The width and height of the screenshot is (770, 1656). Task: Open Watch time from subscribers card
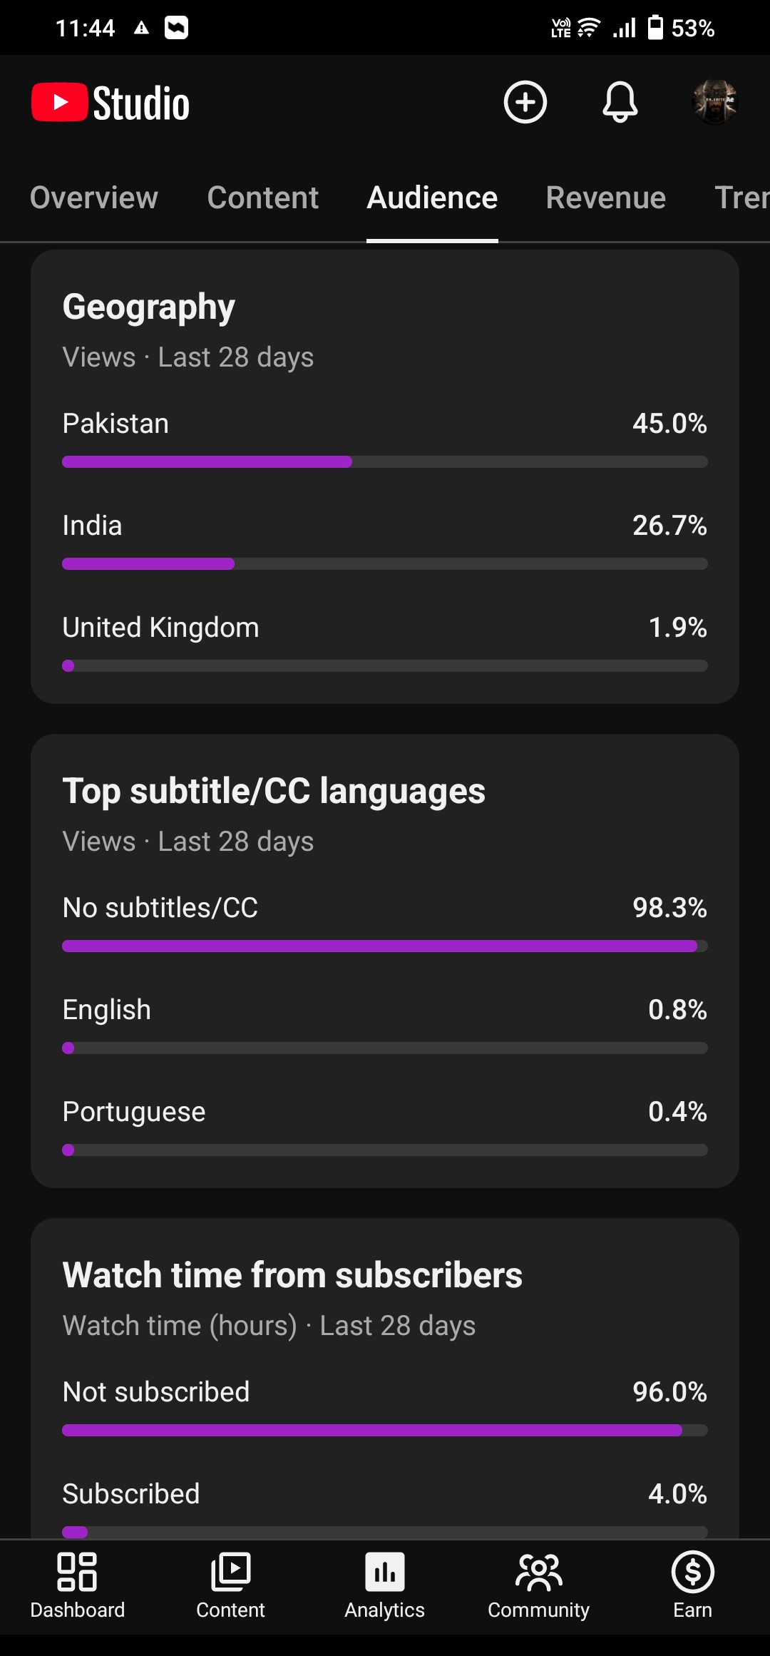[x=292, y=1276]
